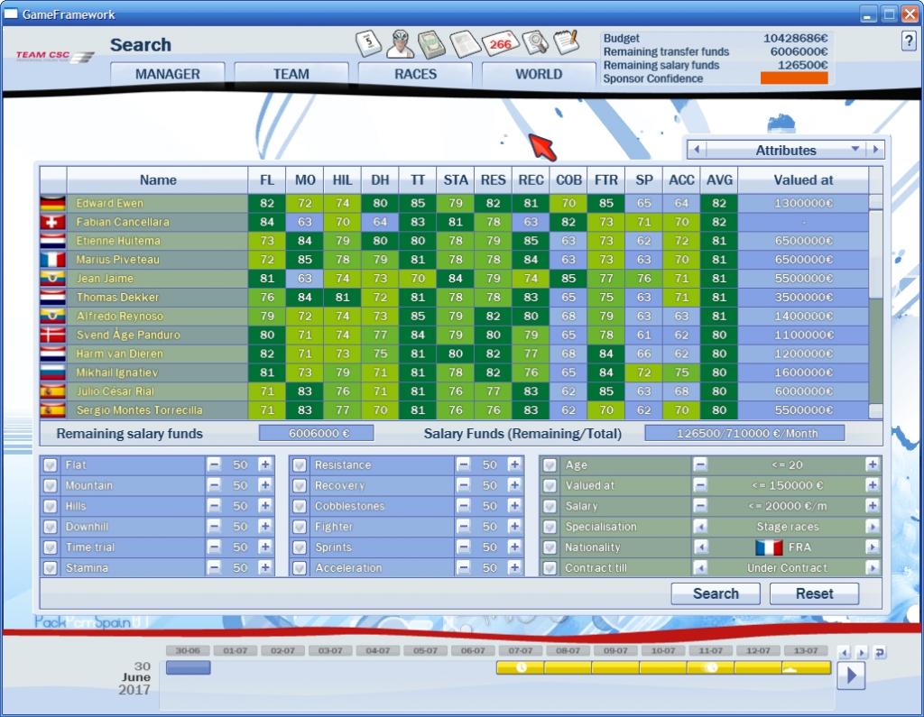Click the Reset button

(814, 593)
